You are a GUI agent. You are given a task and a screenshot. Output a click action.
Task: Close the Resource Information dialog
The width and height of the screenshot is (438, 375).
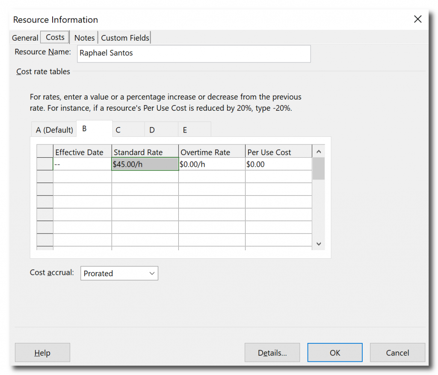417,19
